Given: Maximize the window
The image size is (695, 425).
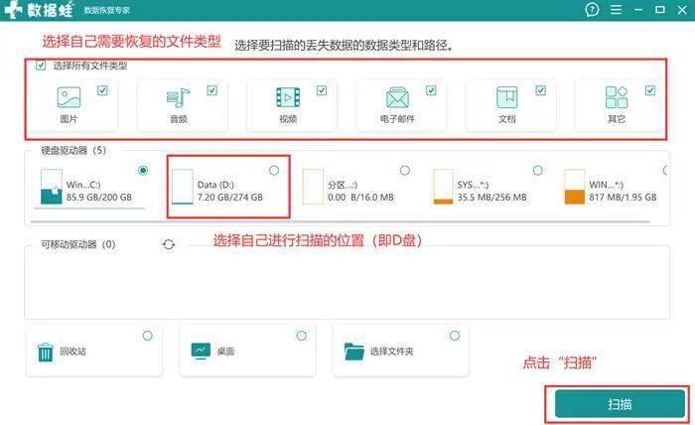Looking at the screenshot, I should (660, 9).
